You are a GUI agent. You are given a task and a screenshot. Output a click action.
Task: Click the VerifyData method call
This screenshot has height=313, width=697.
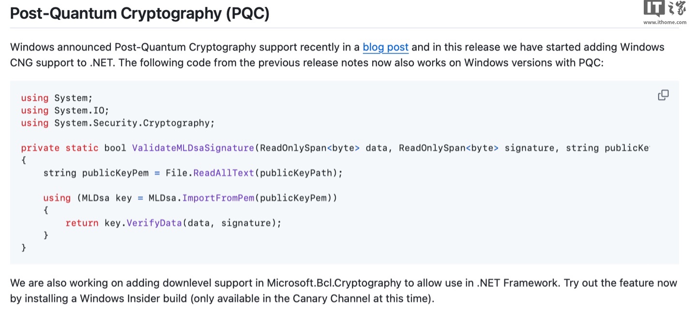[154, 223]
